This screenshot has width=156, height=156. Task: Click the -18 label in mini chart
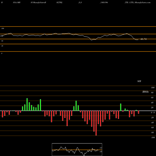click(x=100, y=152)
